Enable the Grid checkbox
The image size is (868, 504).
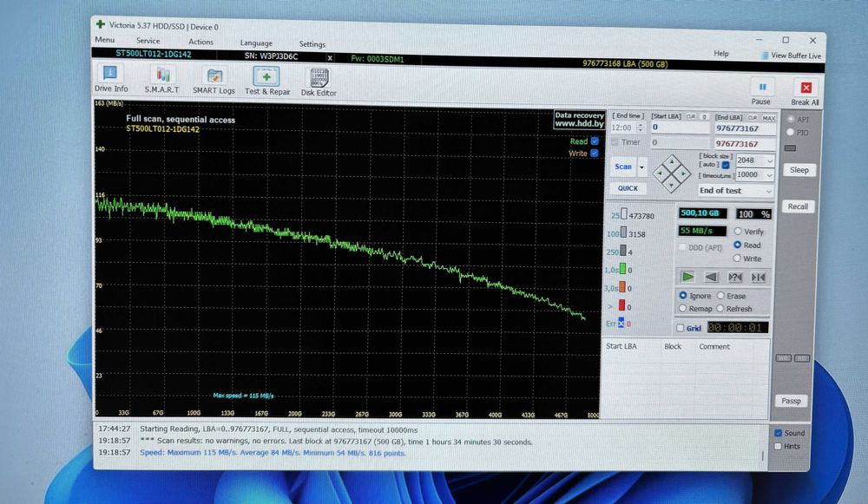[681, 328]
